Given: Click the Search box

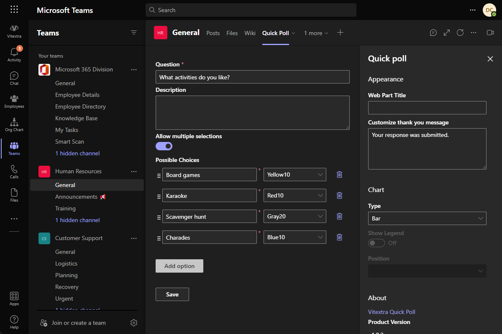Looking at the screenshot, I should [x=251, y=10].
